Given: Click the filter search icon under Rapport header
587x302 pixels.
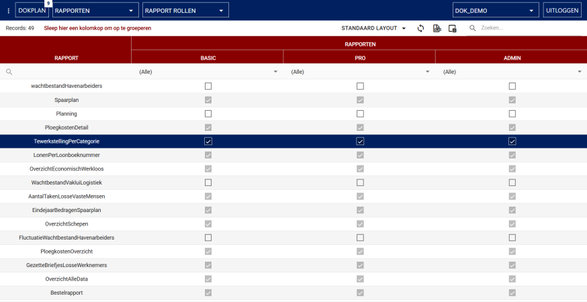Looking at the screenshot, I should (x=9, y=72).
